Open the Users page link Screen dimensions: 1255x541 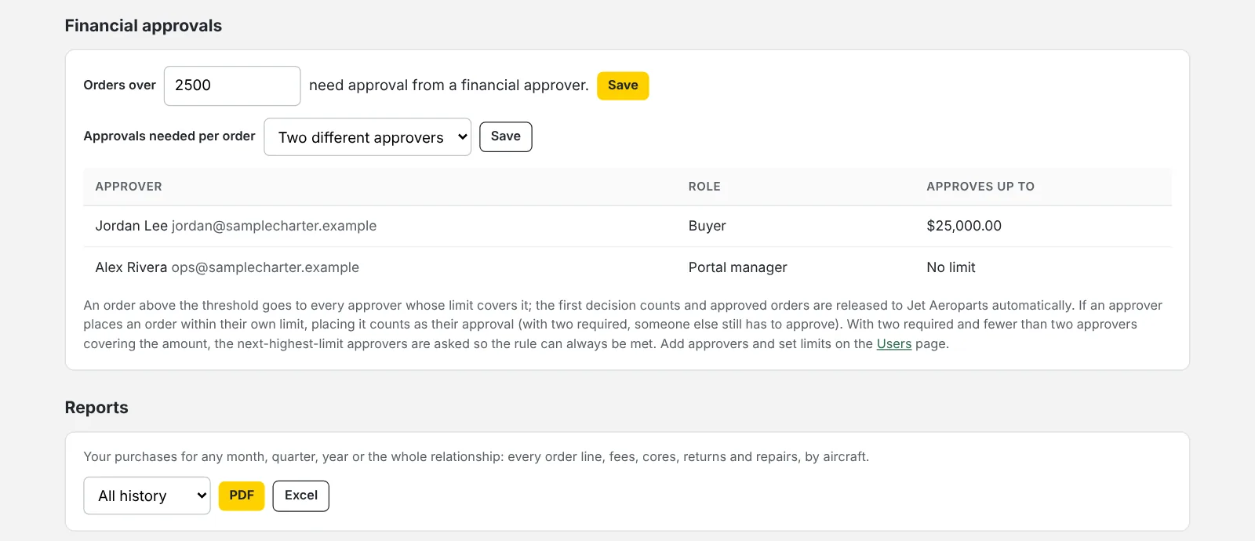tap(894, 343)
